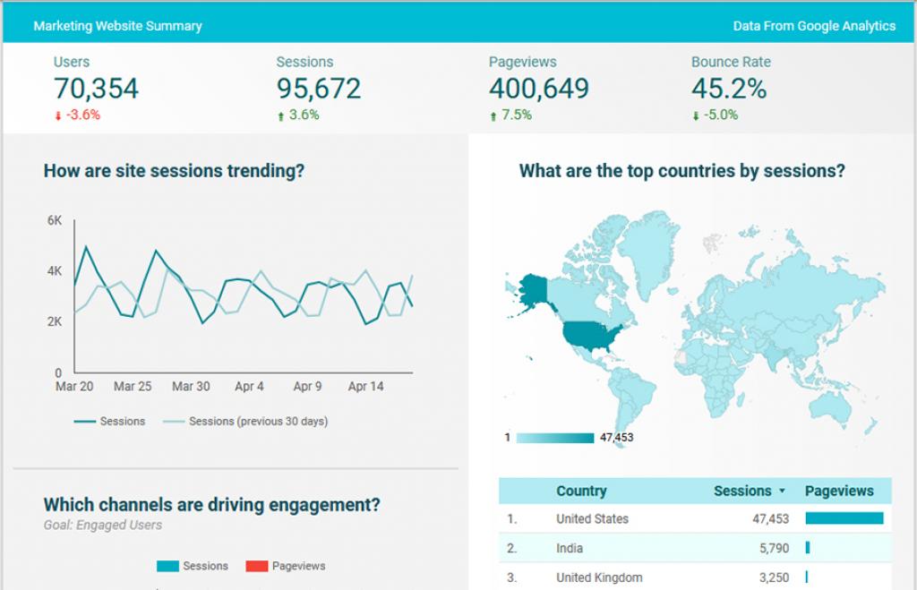Click Alaska on the world map

[532, 289]
